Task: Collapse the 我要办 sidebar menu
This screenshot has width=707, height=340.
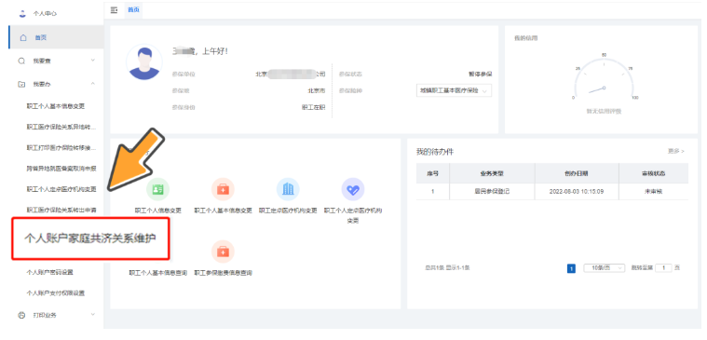Action: tap(56, 85)
